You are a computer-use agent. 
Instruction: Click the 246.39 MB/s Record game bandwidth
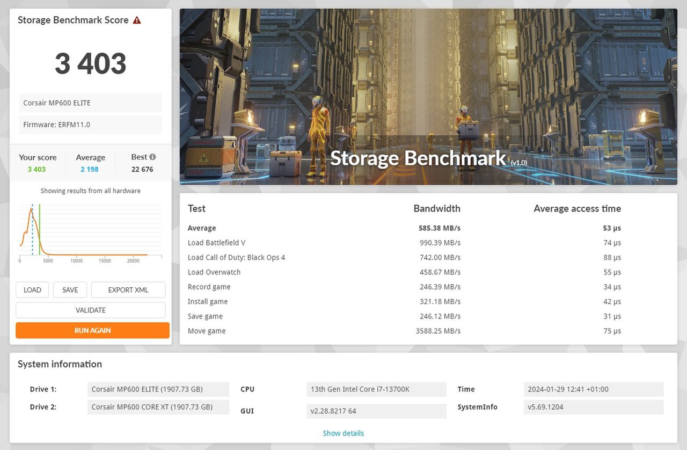(x=440, y=287)
